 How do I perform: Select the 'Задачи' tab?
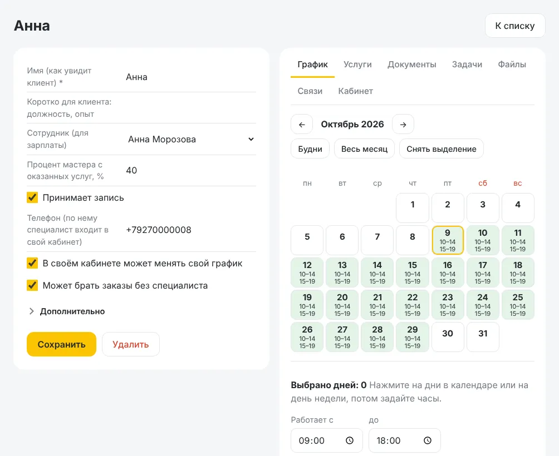[467, 65]
